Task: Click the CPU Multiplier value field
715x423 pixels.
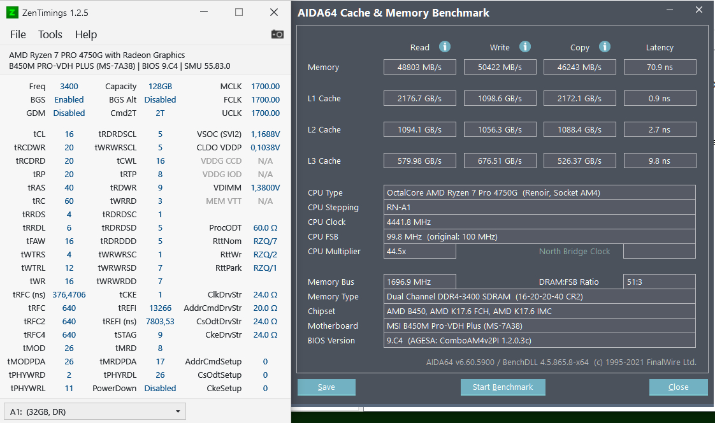Action: (x=421, y=251)
